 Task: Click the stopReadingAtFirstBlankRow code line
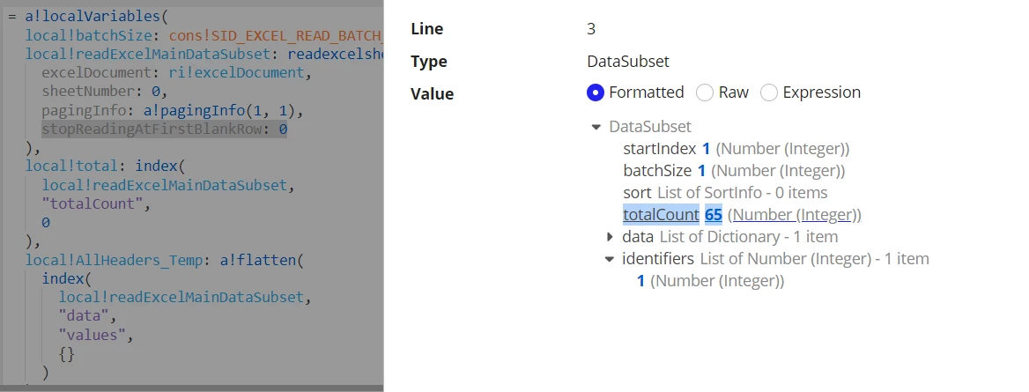click(x=164, y=129)
